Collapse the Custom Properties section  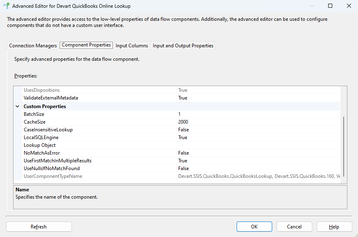tap(18, 106)
